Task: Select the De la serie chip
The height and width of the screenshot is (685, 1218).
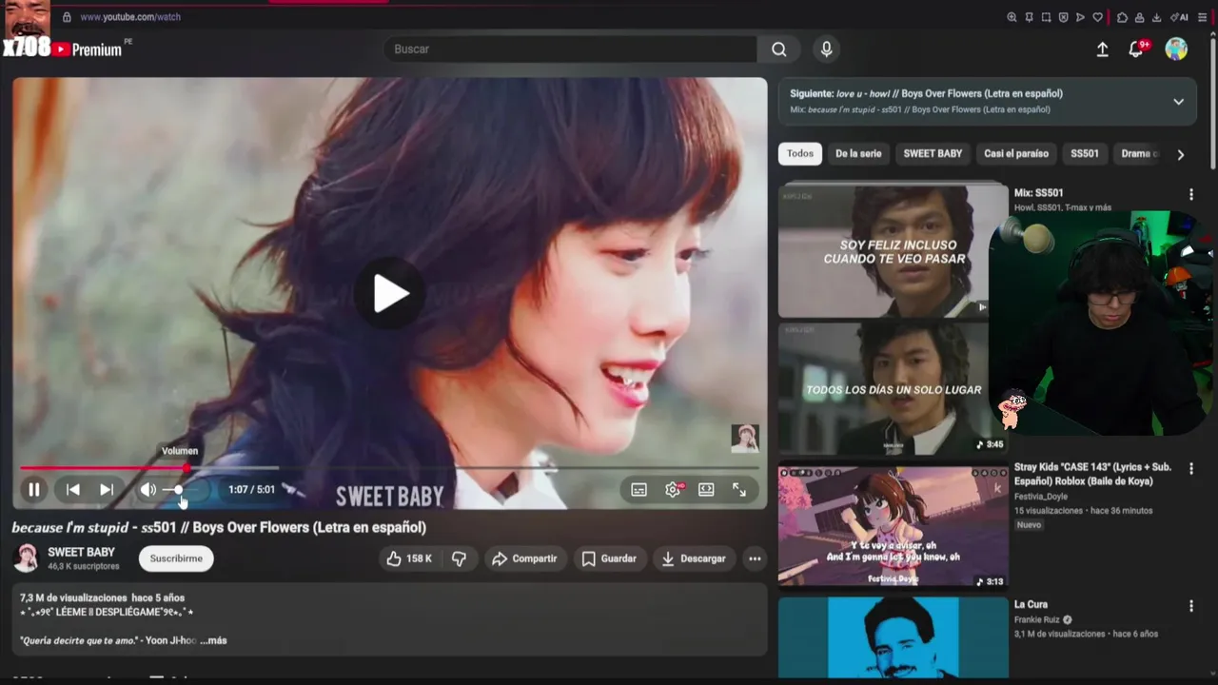Action: coord(858,154)
